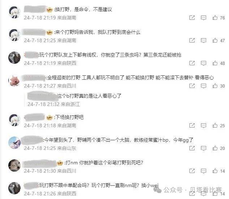Reply to comment posted 21:27 from 四川
The image size is (229, 199).
[x=203, y=86]
